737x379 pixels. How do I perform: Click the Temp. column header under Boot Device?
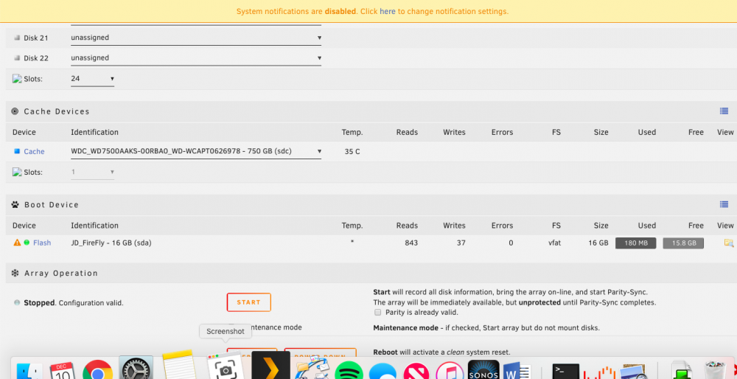click(352, 226)
